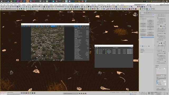Open the Modifier List dropdown
The width and height of the screenshot is (169, 95).
point(147,17)
